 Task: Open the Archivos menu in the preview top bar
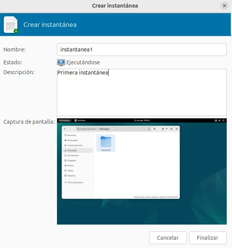click(80, 120)
